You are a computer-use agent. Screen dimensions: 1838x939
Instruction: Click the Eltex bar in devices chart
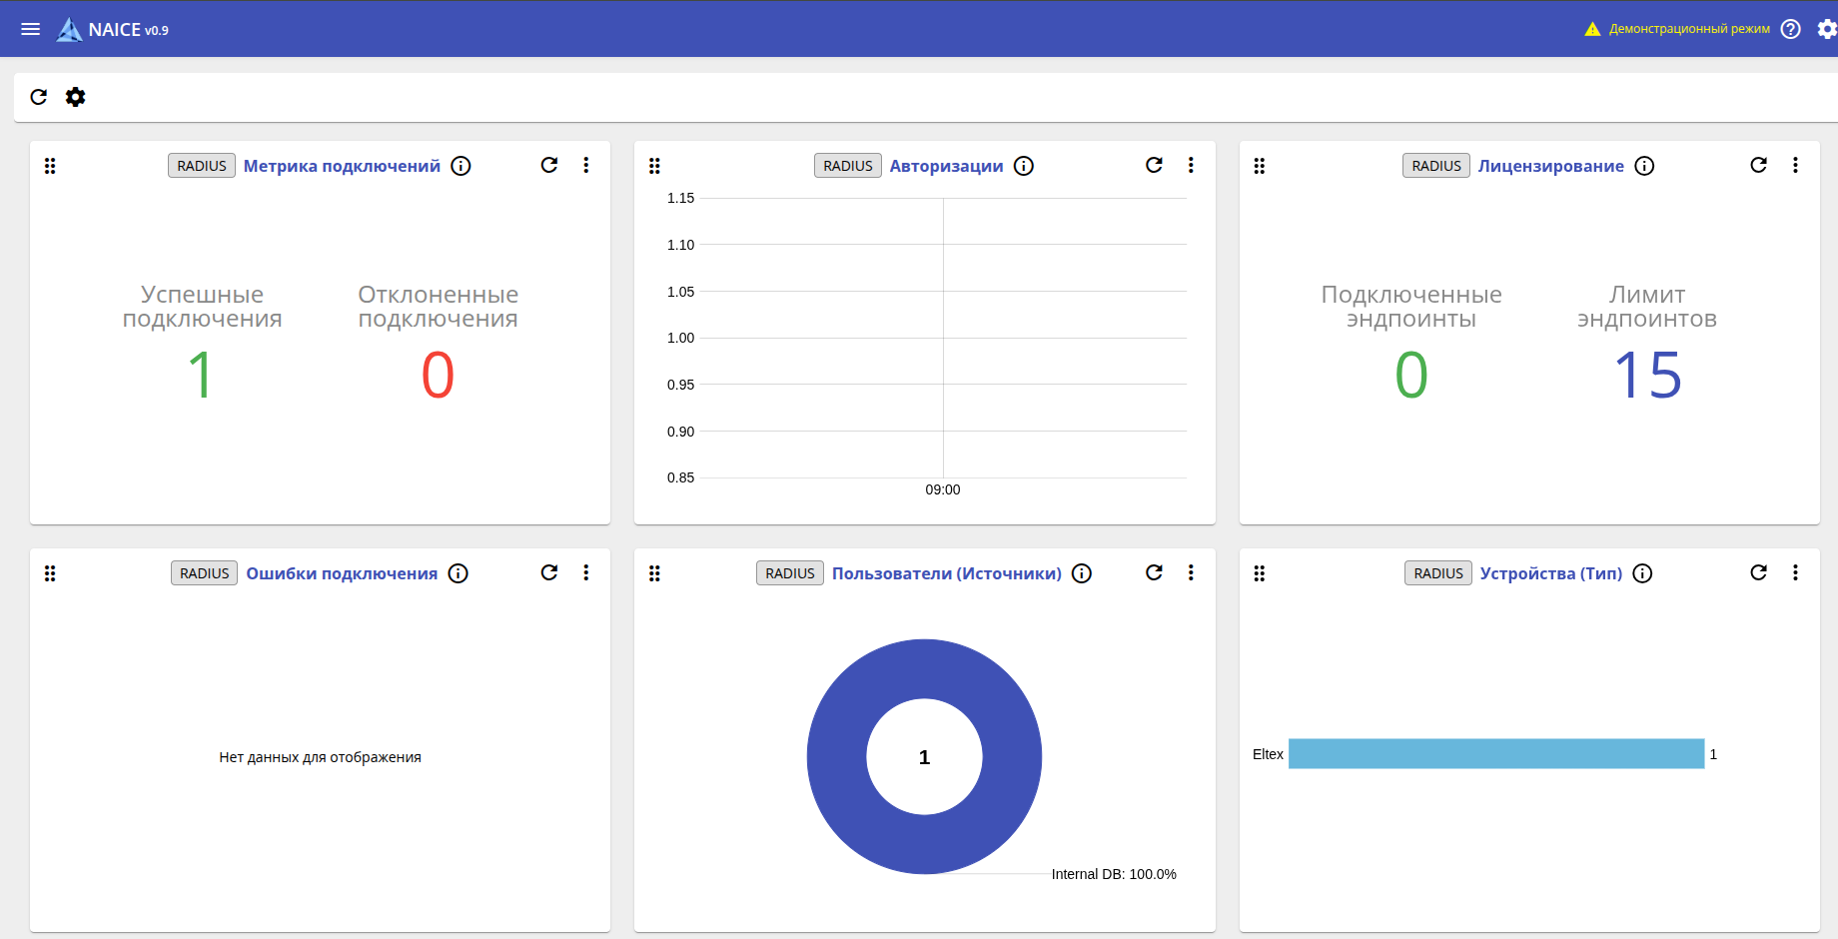pos(1496,753)
